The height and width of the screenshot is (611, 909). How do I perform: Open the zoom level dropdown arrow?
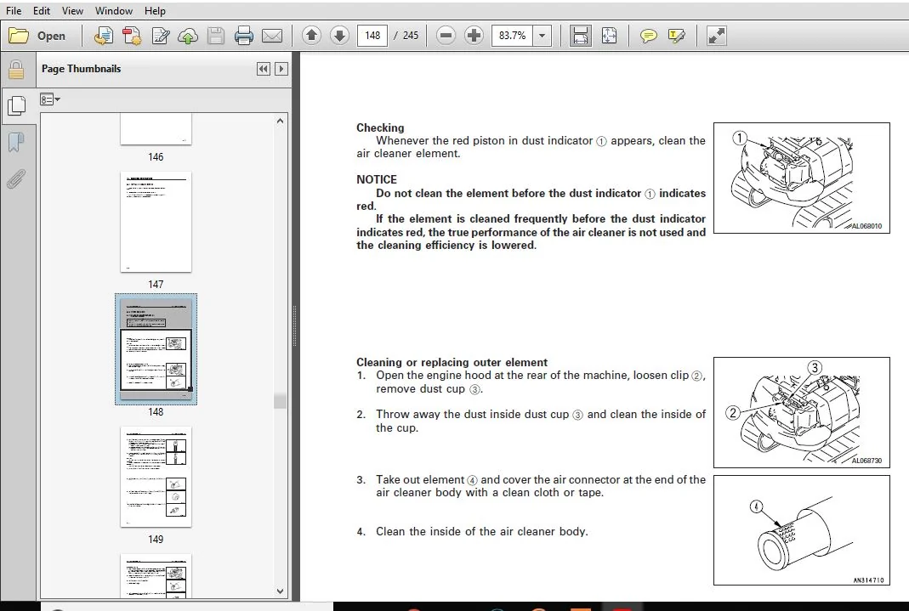coord(542,36)
